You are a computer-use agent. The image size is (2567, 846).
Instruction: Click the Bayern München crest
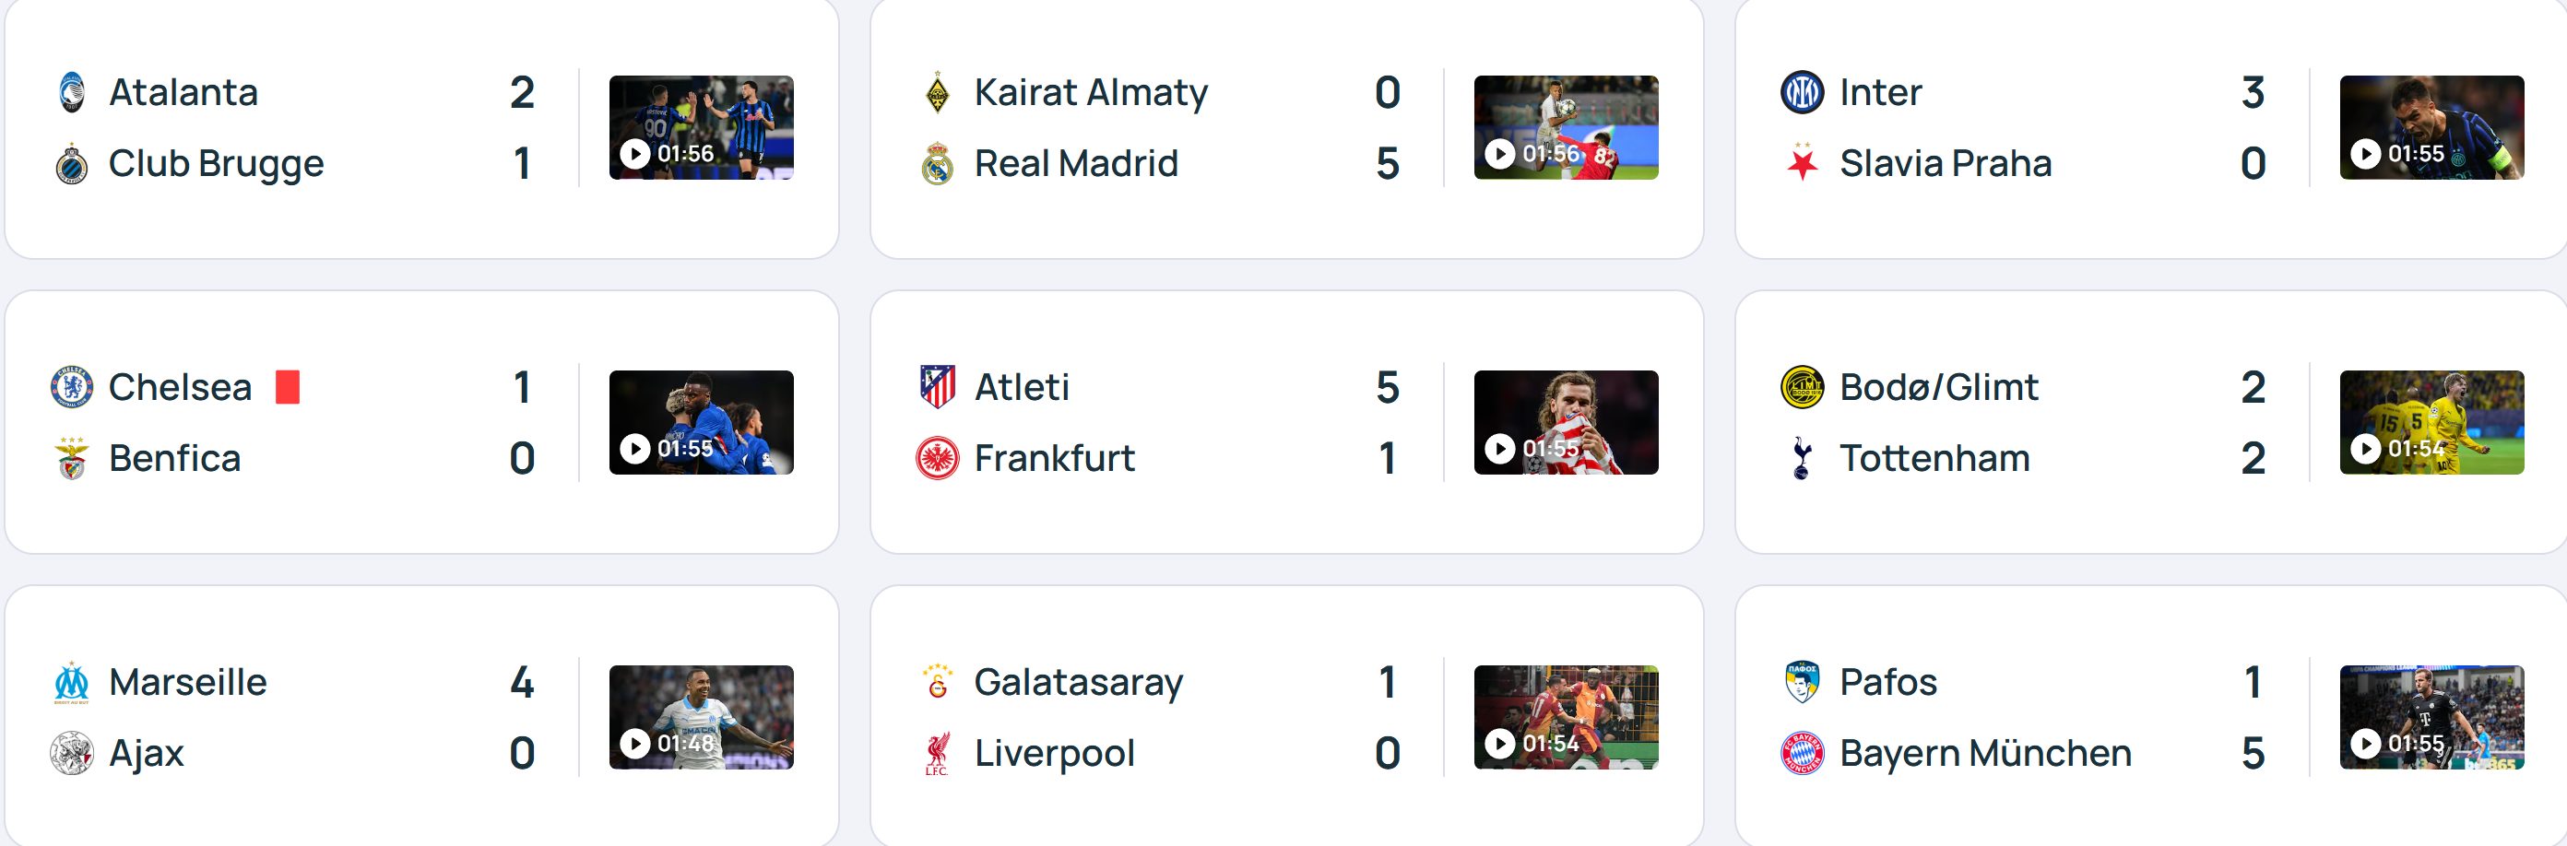(1802, 753)
